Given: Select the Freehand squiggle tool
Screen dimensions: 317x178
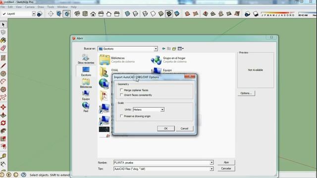Looking at the screenshot, I should click(x=3, y=97).
